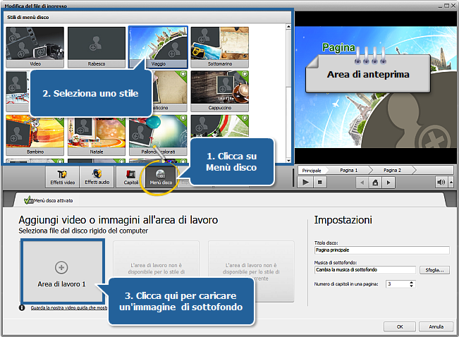The width and height of the screenshot is (459, 337).
Task: Go to the home menu page icon
Action: tap(375, 183)
